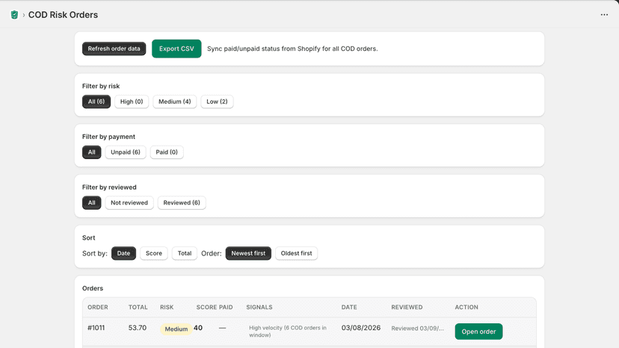Set order to Oldest first
The image size is (619, 348).
[x=297, y=253]
